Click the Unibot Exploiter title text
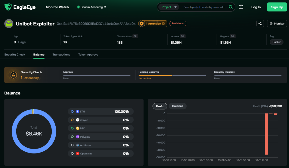 tap(35, 24)
